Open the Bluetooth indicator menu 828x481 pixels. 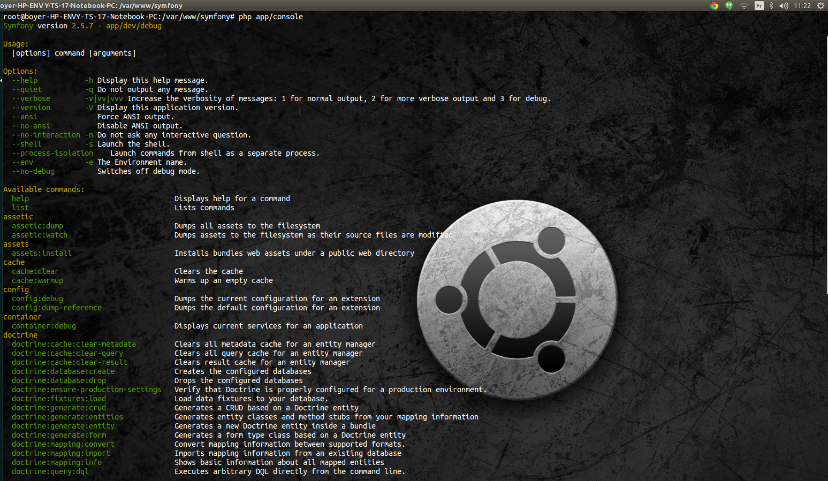(x=771, y=6)
